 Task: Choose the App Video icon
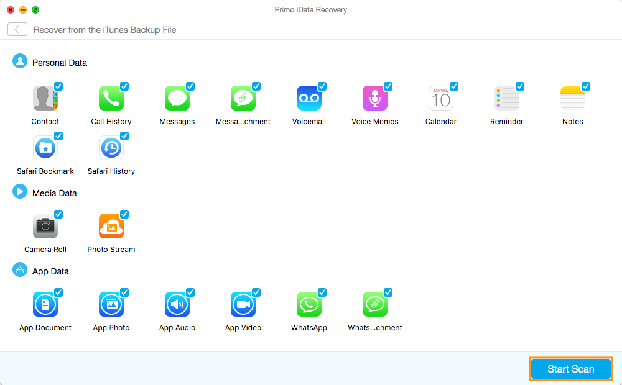[243, 304]
